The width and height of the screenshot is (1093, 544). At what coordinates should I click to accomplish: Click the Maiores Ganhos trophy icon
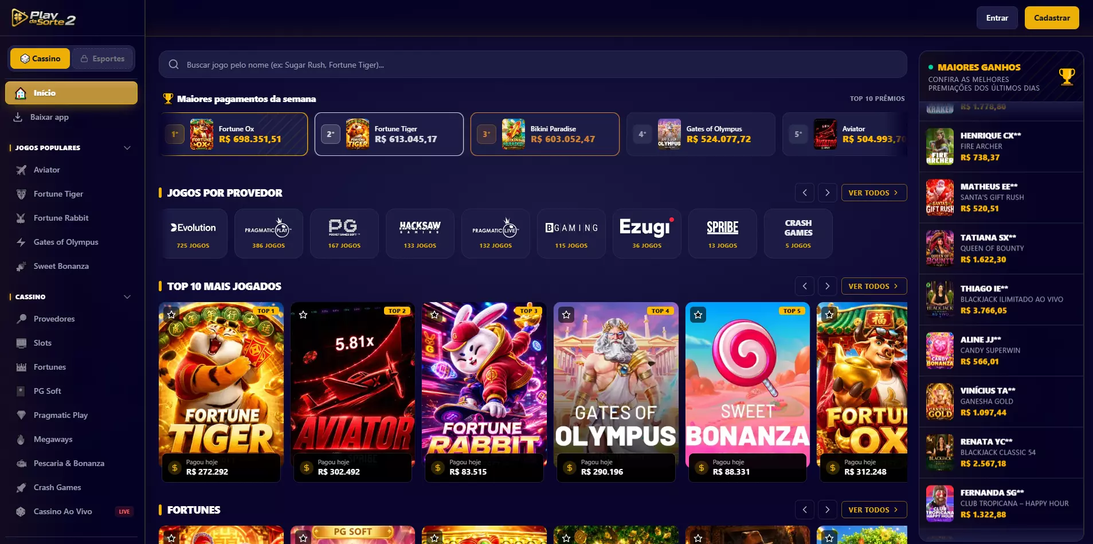click(x=1067, y=76)
